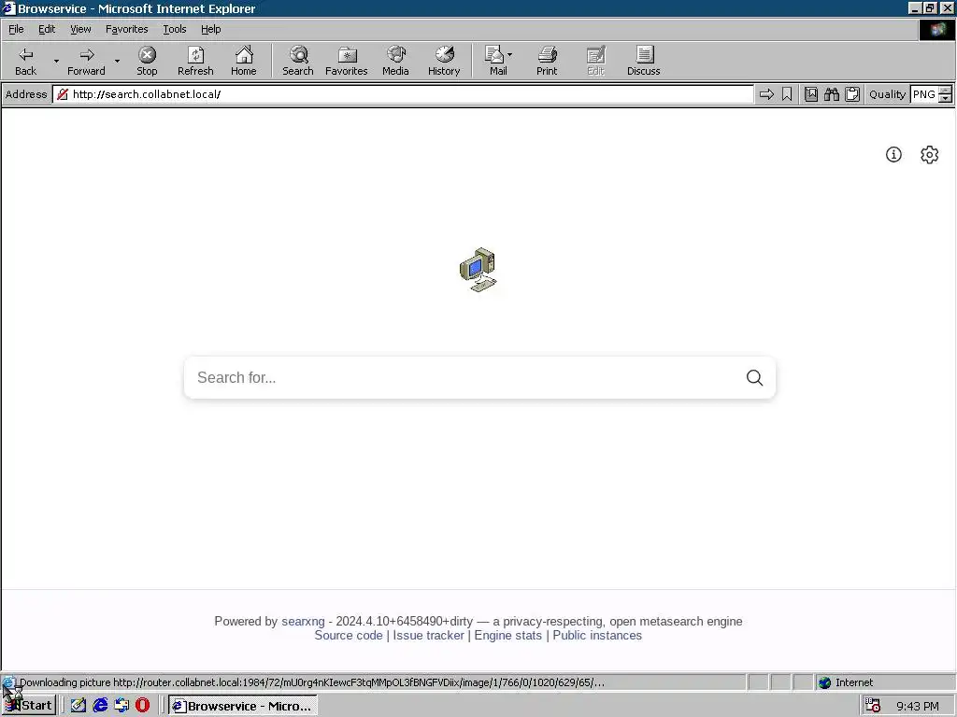
Task: Go to the Home page
Action: [x=244, y=61]
